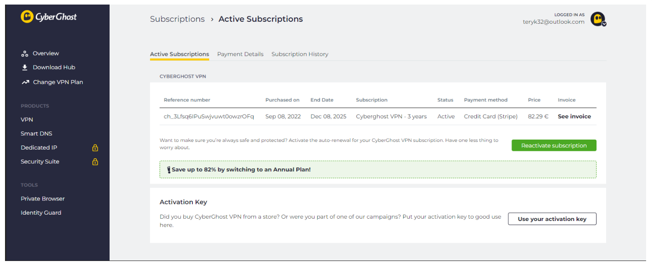Expand the account menu chevron on avatar
652x266 pixels.
[604, 24]
